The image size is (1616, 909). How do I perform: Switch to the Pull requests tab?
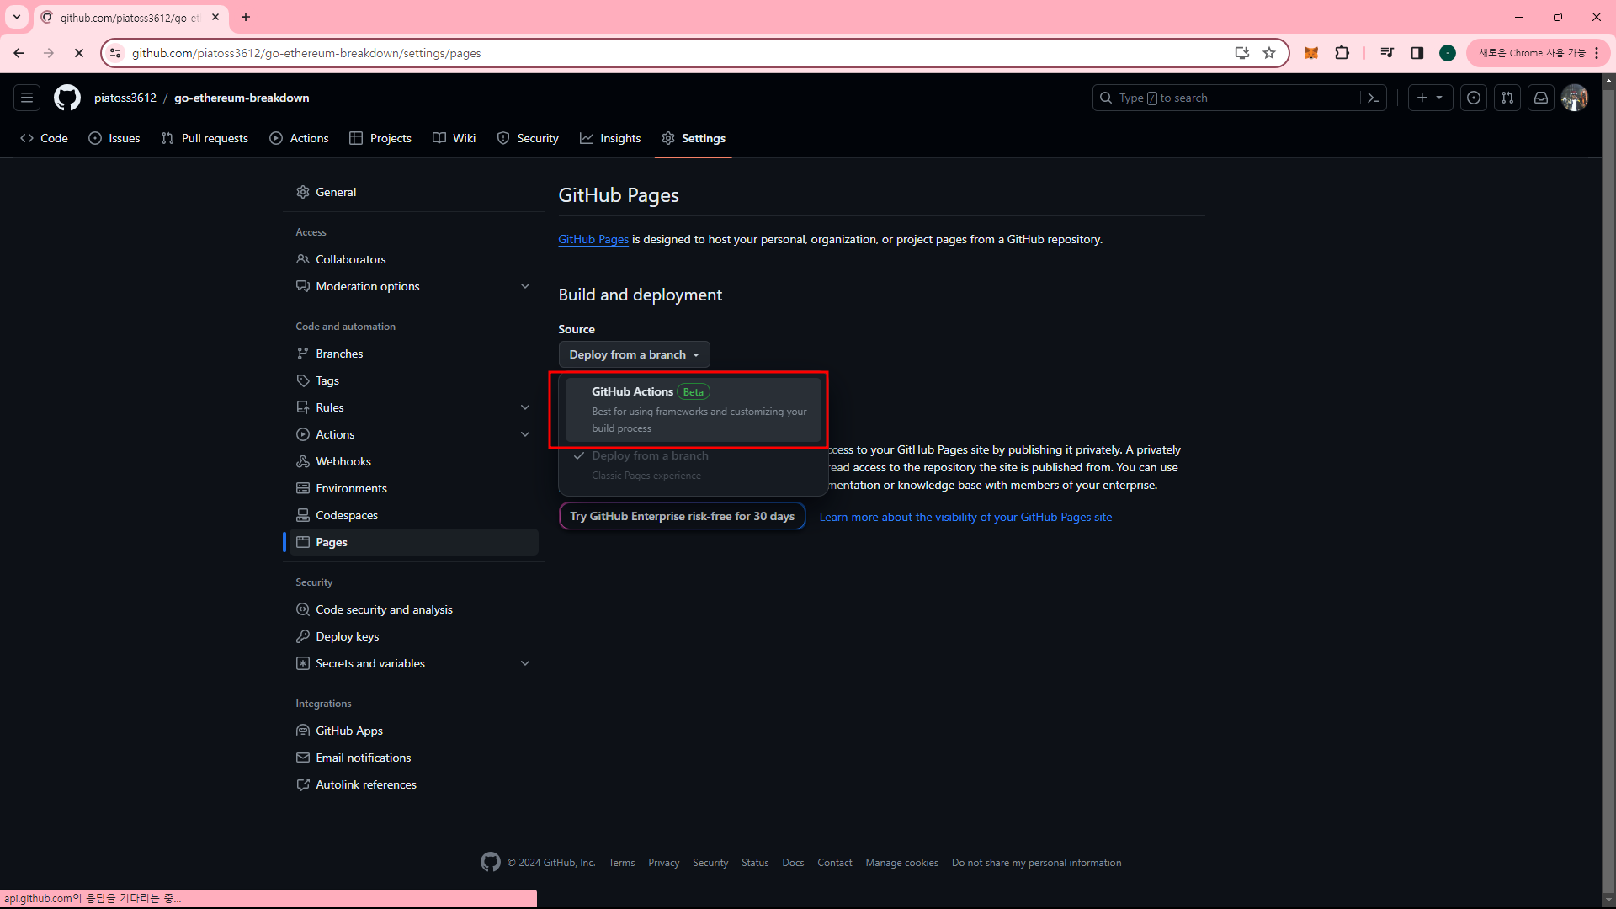pyautogui.click(x=205, y=138)
